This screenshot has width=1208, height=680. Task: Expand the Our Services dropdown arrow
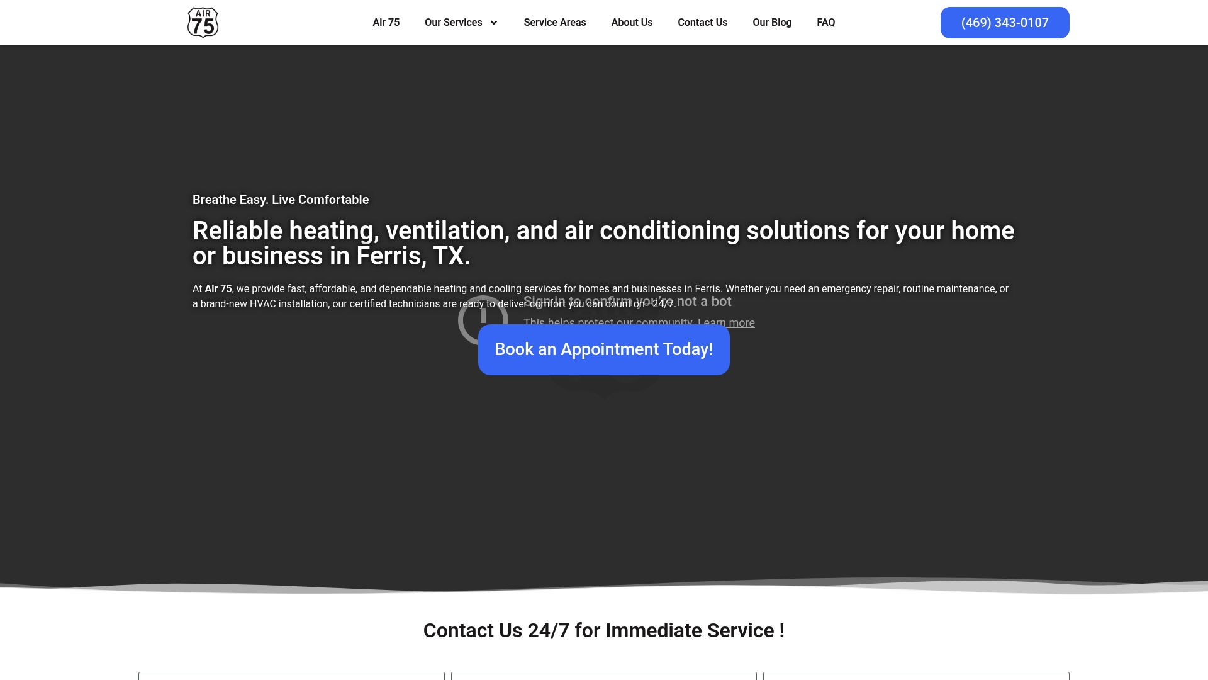(494, 23)
